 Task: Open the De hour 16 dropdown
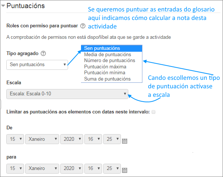[93, 139]
